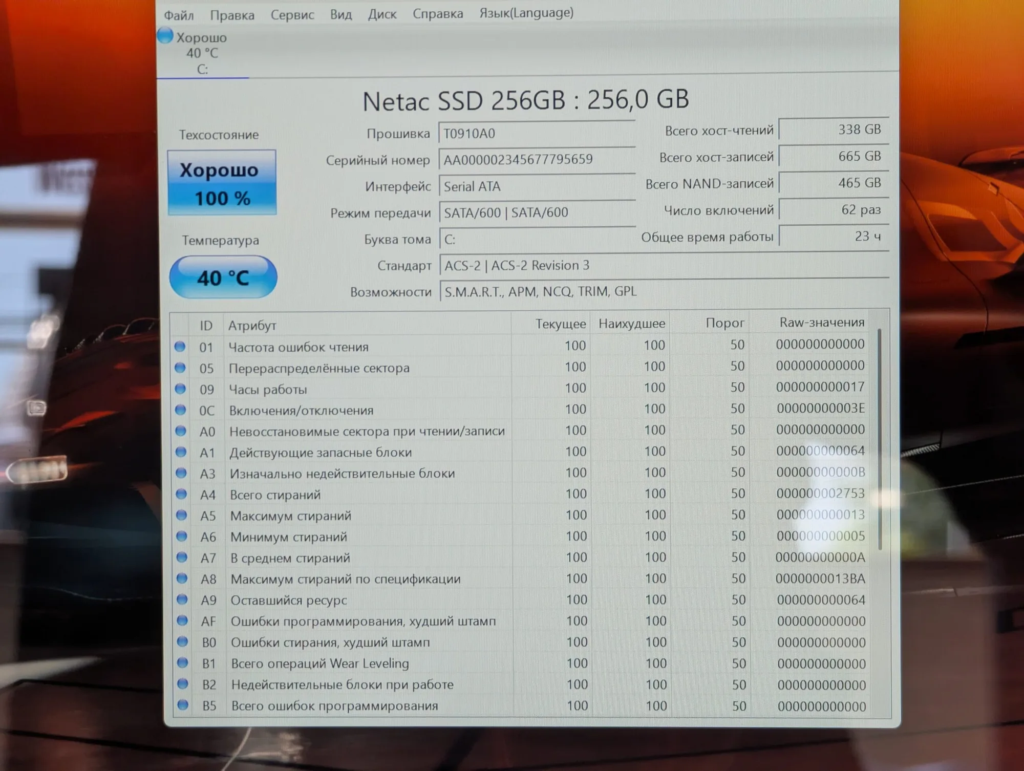Image resolution: width=1024 pixels, height=771 pixels.
Task: Open the Файл menu
Action: click(179, 15)
